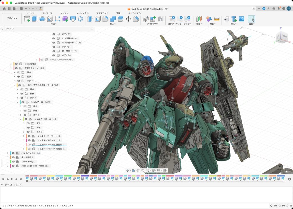Choose the Fillet tool
This screenshot has height=209, width=293.
tap(105, 19)
